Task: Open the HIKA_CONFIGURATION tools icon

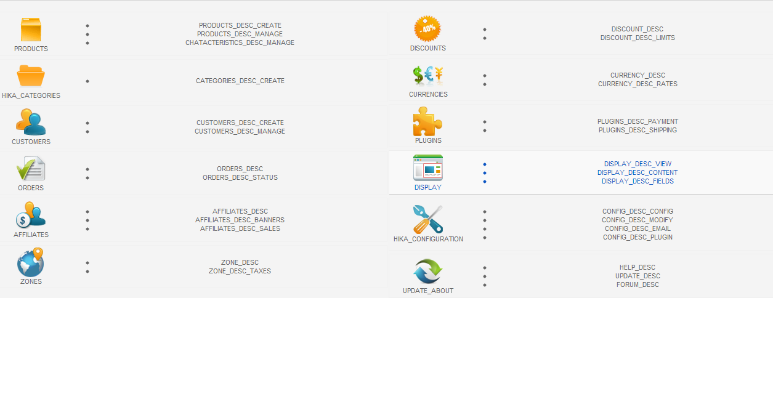Action: (x=428, y=219)
